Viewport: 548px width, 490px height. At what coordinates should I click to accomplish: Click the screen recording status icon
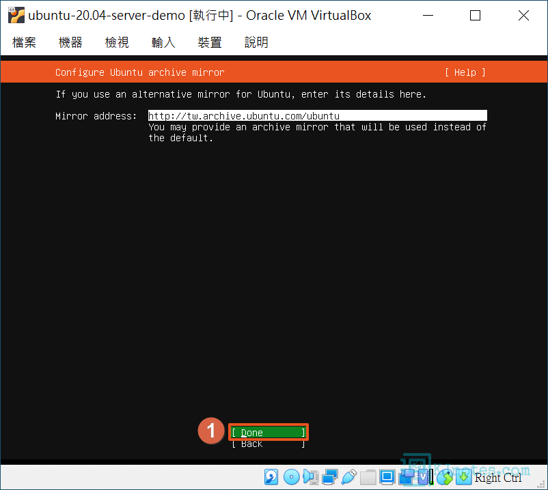click(x=406, y=477)
